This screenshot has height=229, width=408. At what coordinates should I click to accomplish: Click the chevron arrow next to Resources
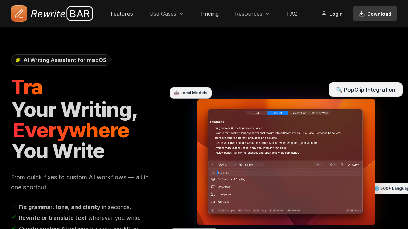267,14
